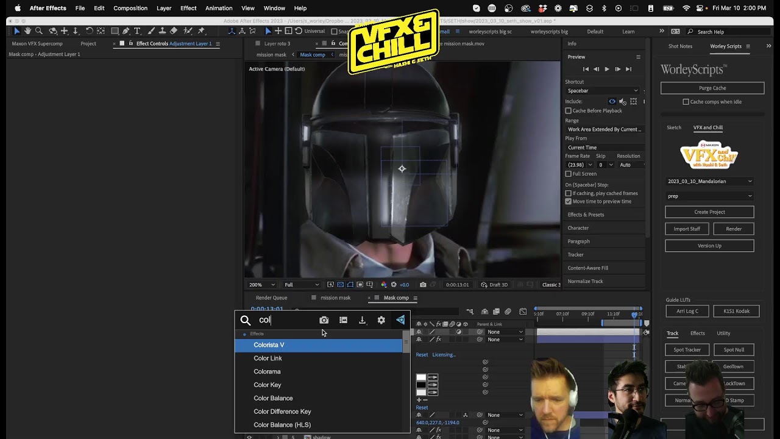The height and width of the screenshot is (439, 780).
Task: Select the Brush tool
Action: pos(150,31)
